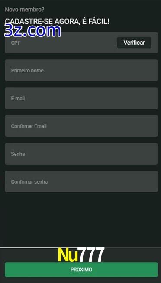This screenshot has width=161, height=283.
Task: Activate the Confirmar Email field
Action: click(x=81, y=126)
